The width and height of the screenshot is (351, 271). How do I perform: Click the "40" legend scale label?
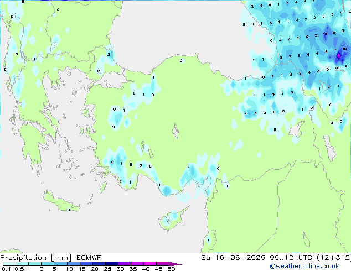point(146,269)
